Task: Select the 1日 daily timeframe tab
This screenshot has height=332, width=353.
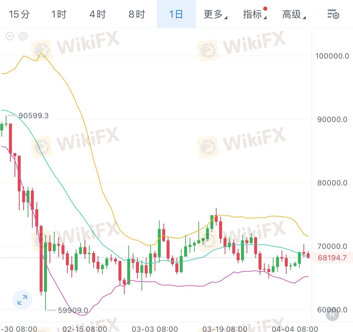Action: [176, 14]
